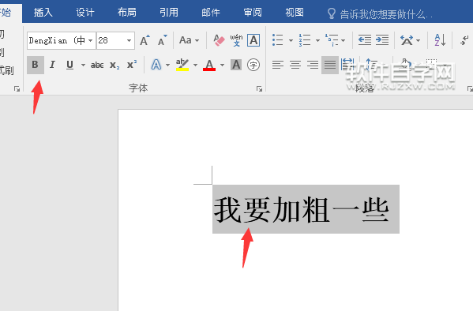Increase indent icon
The image size is (473, 311).
click(x=382, y=40)
